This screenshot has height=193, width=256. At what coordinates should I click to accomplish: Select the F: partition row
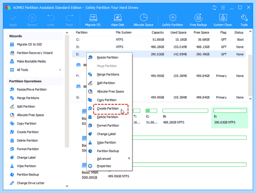tap(159, 76)
